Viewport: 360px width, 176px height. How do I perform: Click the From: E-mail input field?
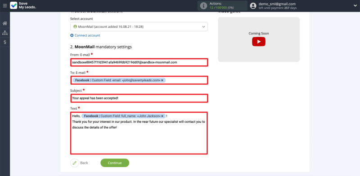139,62
